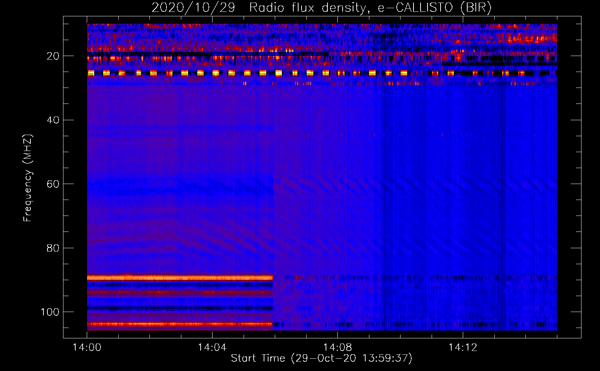
Task: Click the 'Frequency (MHZ)' axis label
Action: (27, 178)
